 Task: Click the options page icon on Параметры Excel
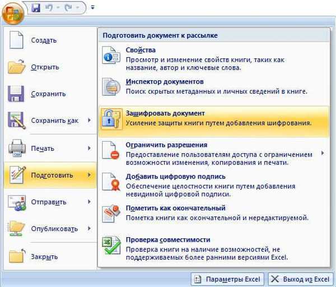(198, 279)
